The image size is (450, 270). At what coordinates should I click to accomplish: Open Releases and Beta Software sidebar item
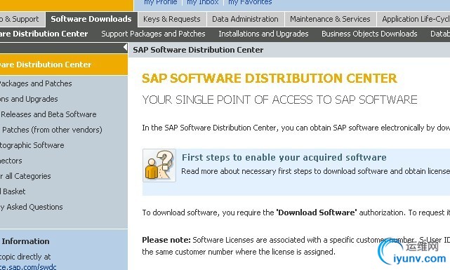click(48, 114)
